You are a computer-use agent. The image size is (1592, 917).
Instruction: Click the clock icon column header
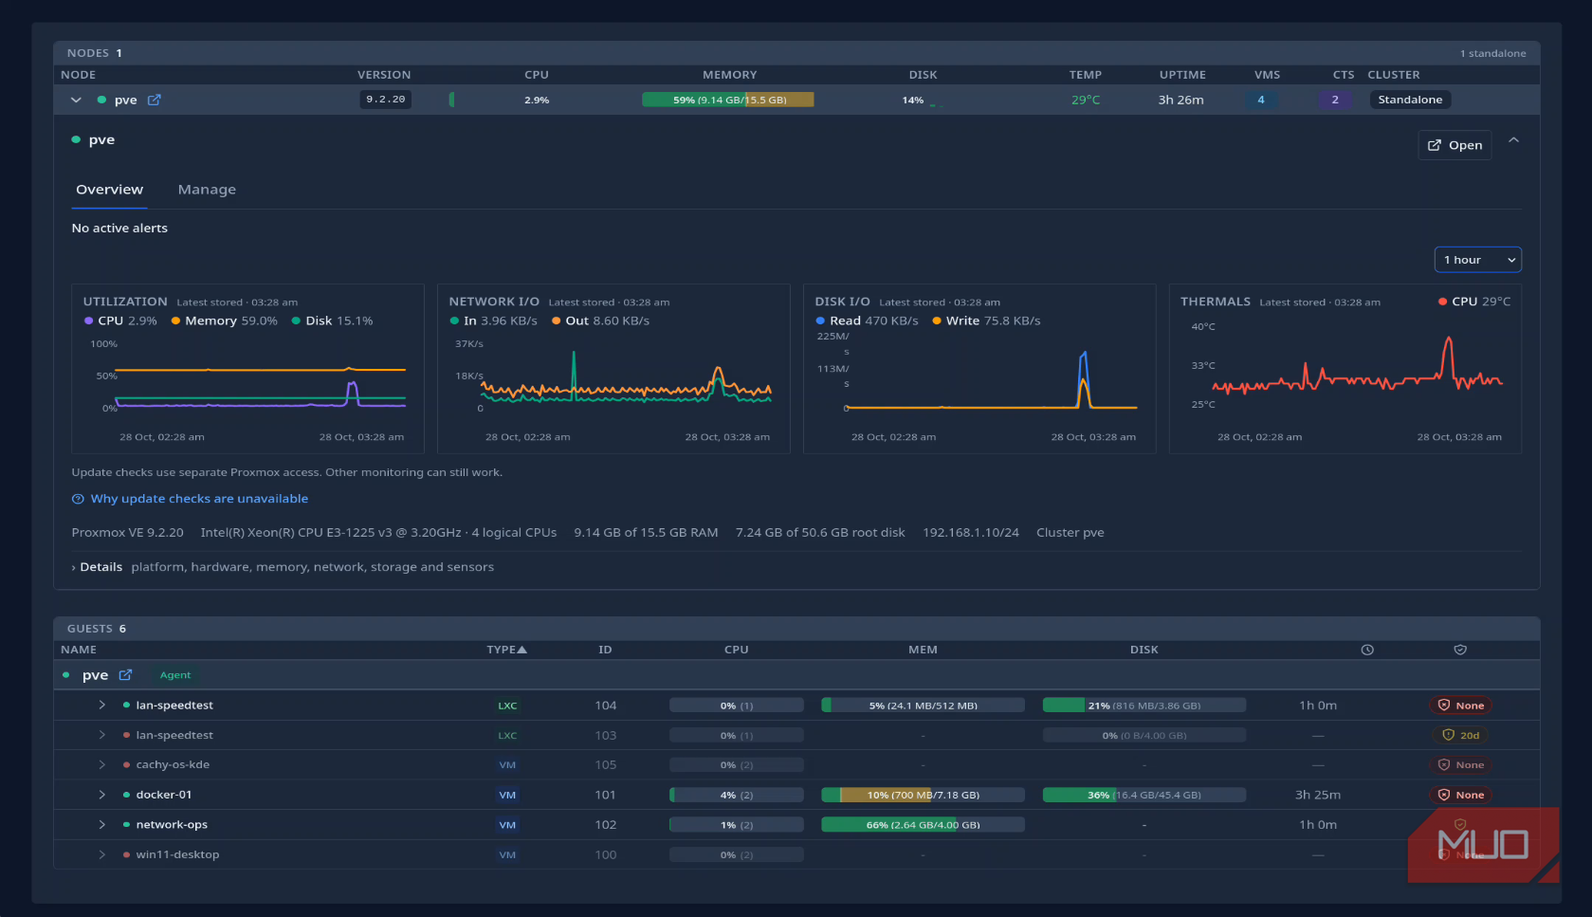point(1367,650)
